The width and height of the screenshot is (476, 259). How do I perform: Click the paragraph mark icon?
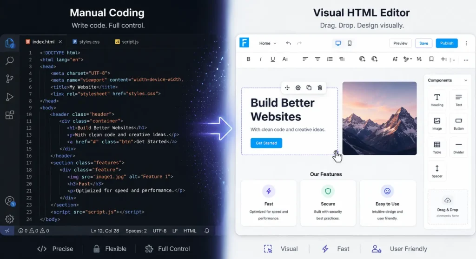click(x=342, y=59)
